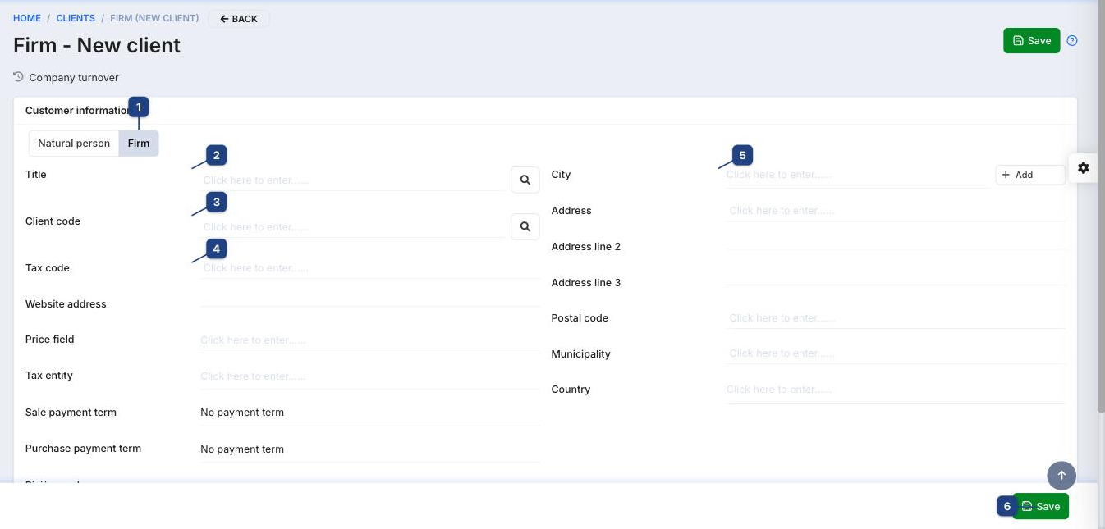Open the Tax entity selector
This screenshot has width=1105, height=529.
[x=370, y=376]
